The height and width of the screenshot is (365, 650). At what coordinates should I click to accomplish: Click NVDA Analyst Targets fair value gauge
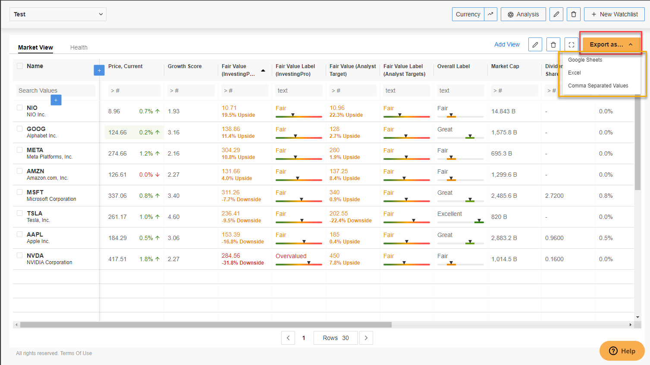[x=407, y=264]
